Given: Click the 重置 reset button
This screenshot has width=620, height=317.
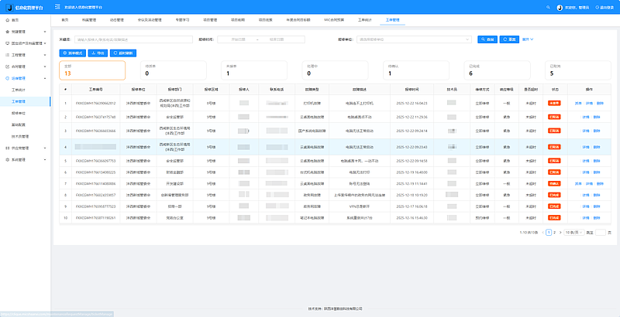Looking at the screenshot, I should pos(509,39).
